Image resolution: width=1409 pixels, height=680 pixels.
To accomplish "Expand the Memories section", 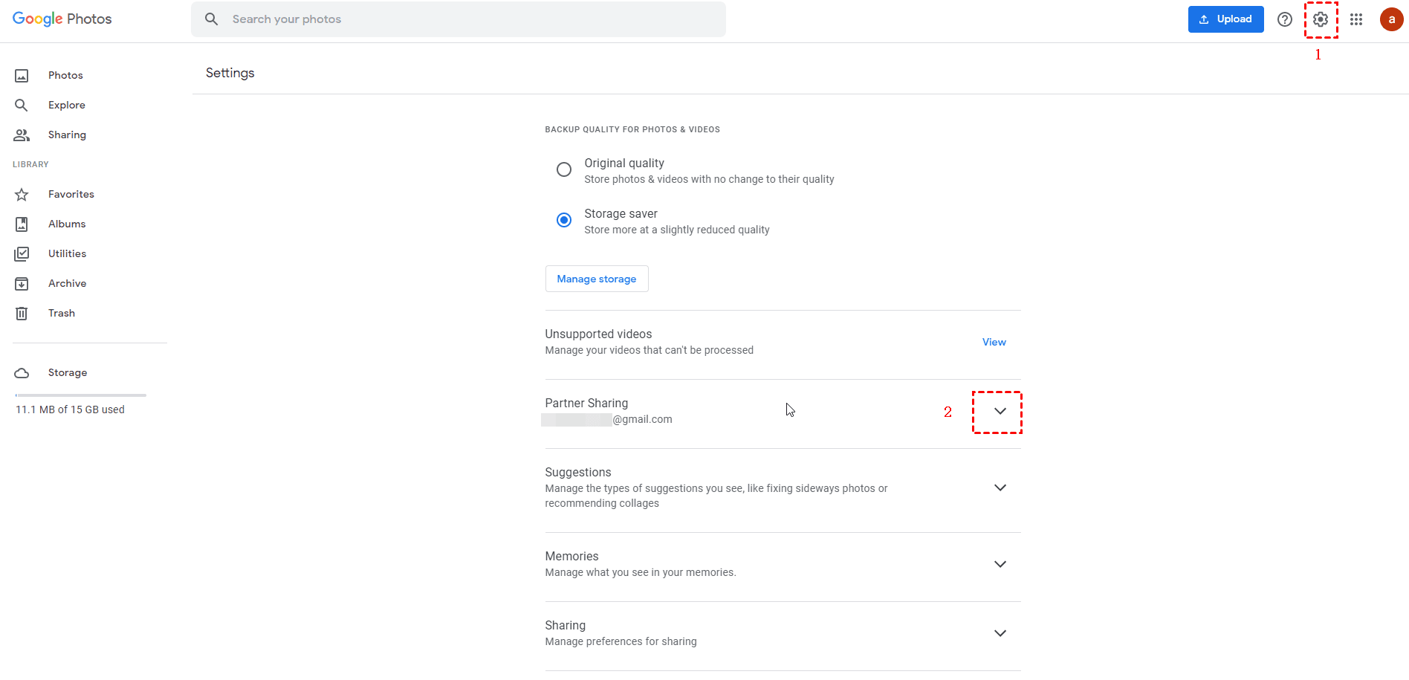I will 1000,564.
